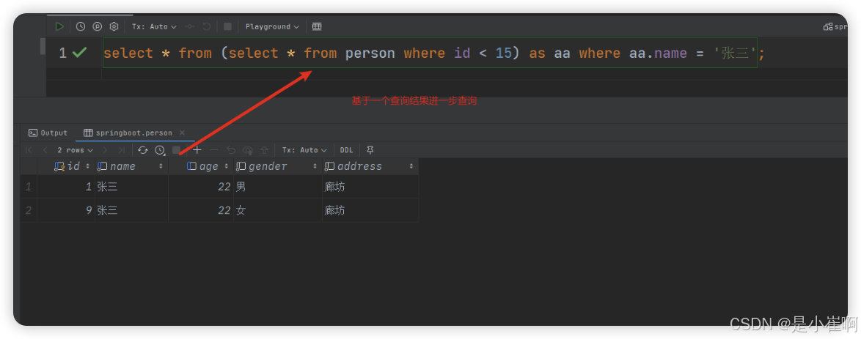Switch to the Output tab

coord(48,133)
